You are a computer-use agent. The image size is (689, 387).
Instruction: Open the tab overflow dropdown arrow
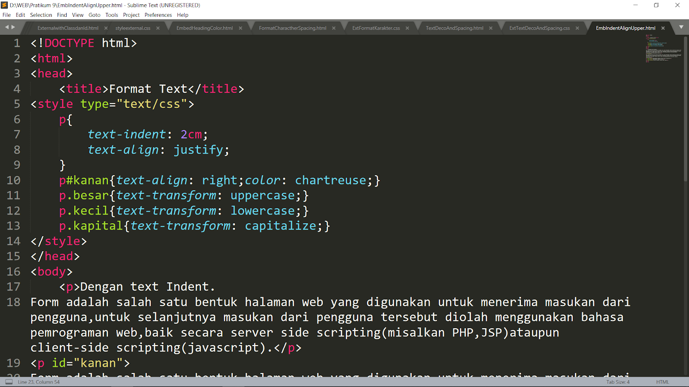[681, 27]
